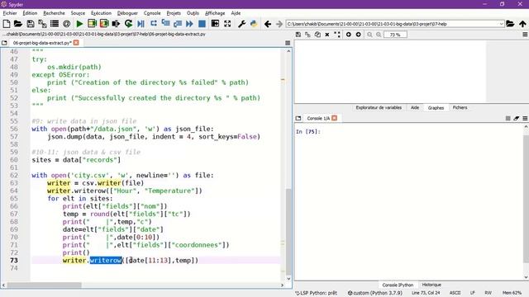This screenshot has height=297, width=529.
Task: Click the debugger step-return icon
Action: 178,24
